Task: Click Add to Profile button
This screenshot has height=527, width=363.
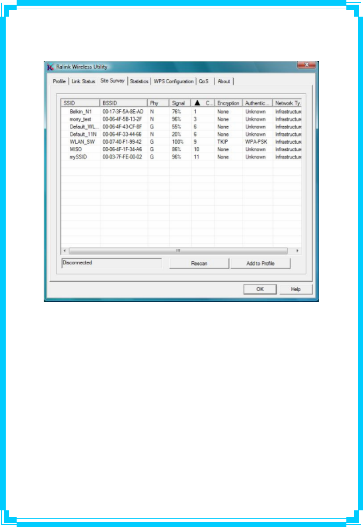Action: (x=260, y=263)
